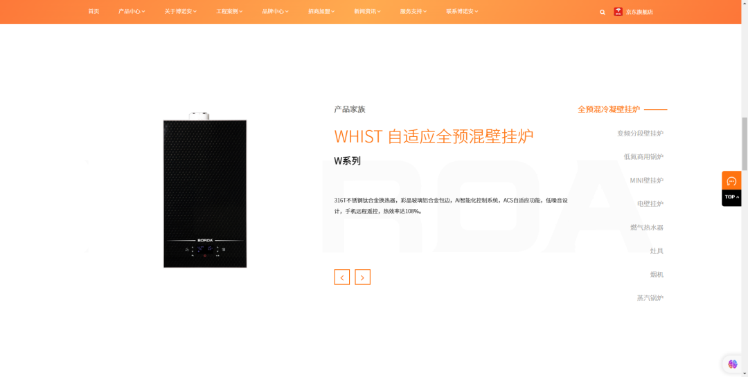Click the TOP back-to-top button
Image resolution: width=748 pixels, height=377 pixels.
pos(731,197)
